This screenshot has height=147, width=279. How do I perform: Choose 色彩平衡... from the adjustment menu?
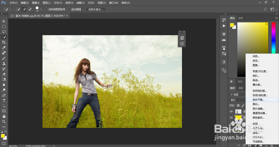tap(262, 100)
